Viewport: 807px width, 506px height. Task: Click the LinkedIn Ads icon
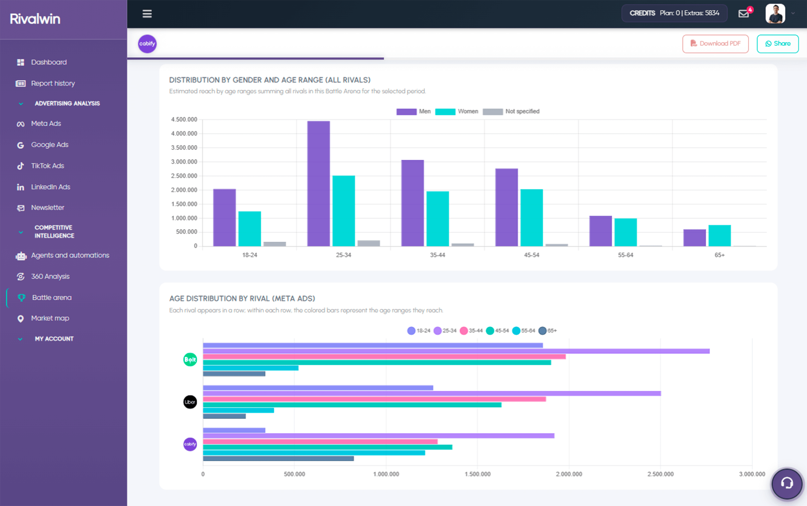[x=20, y=187]
